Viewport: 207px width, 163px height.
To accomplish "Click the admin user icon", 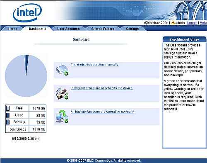I will pyautogui.click(x=173, y=22).
